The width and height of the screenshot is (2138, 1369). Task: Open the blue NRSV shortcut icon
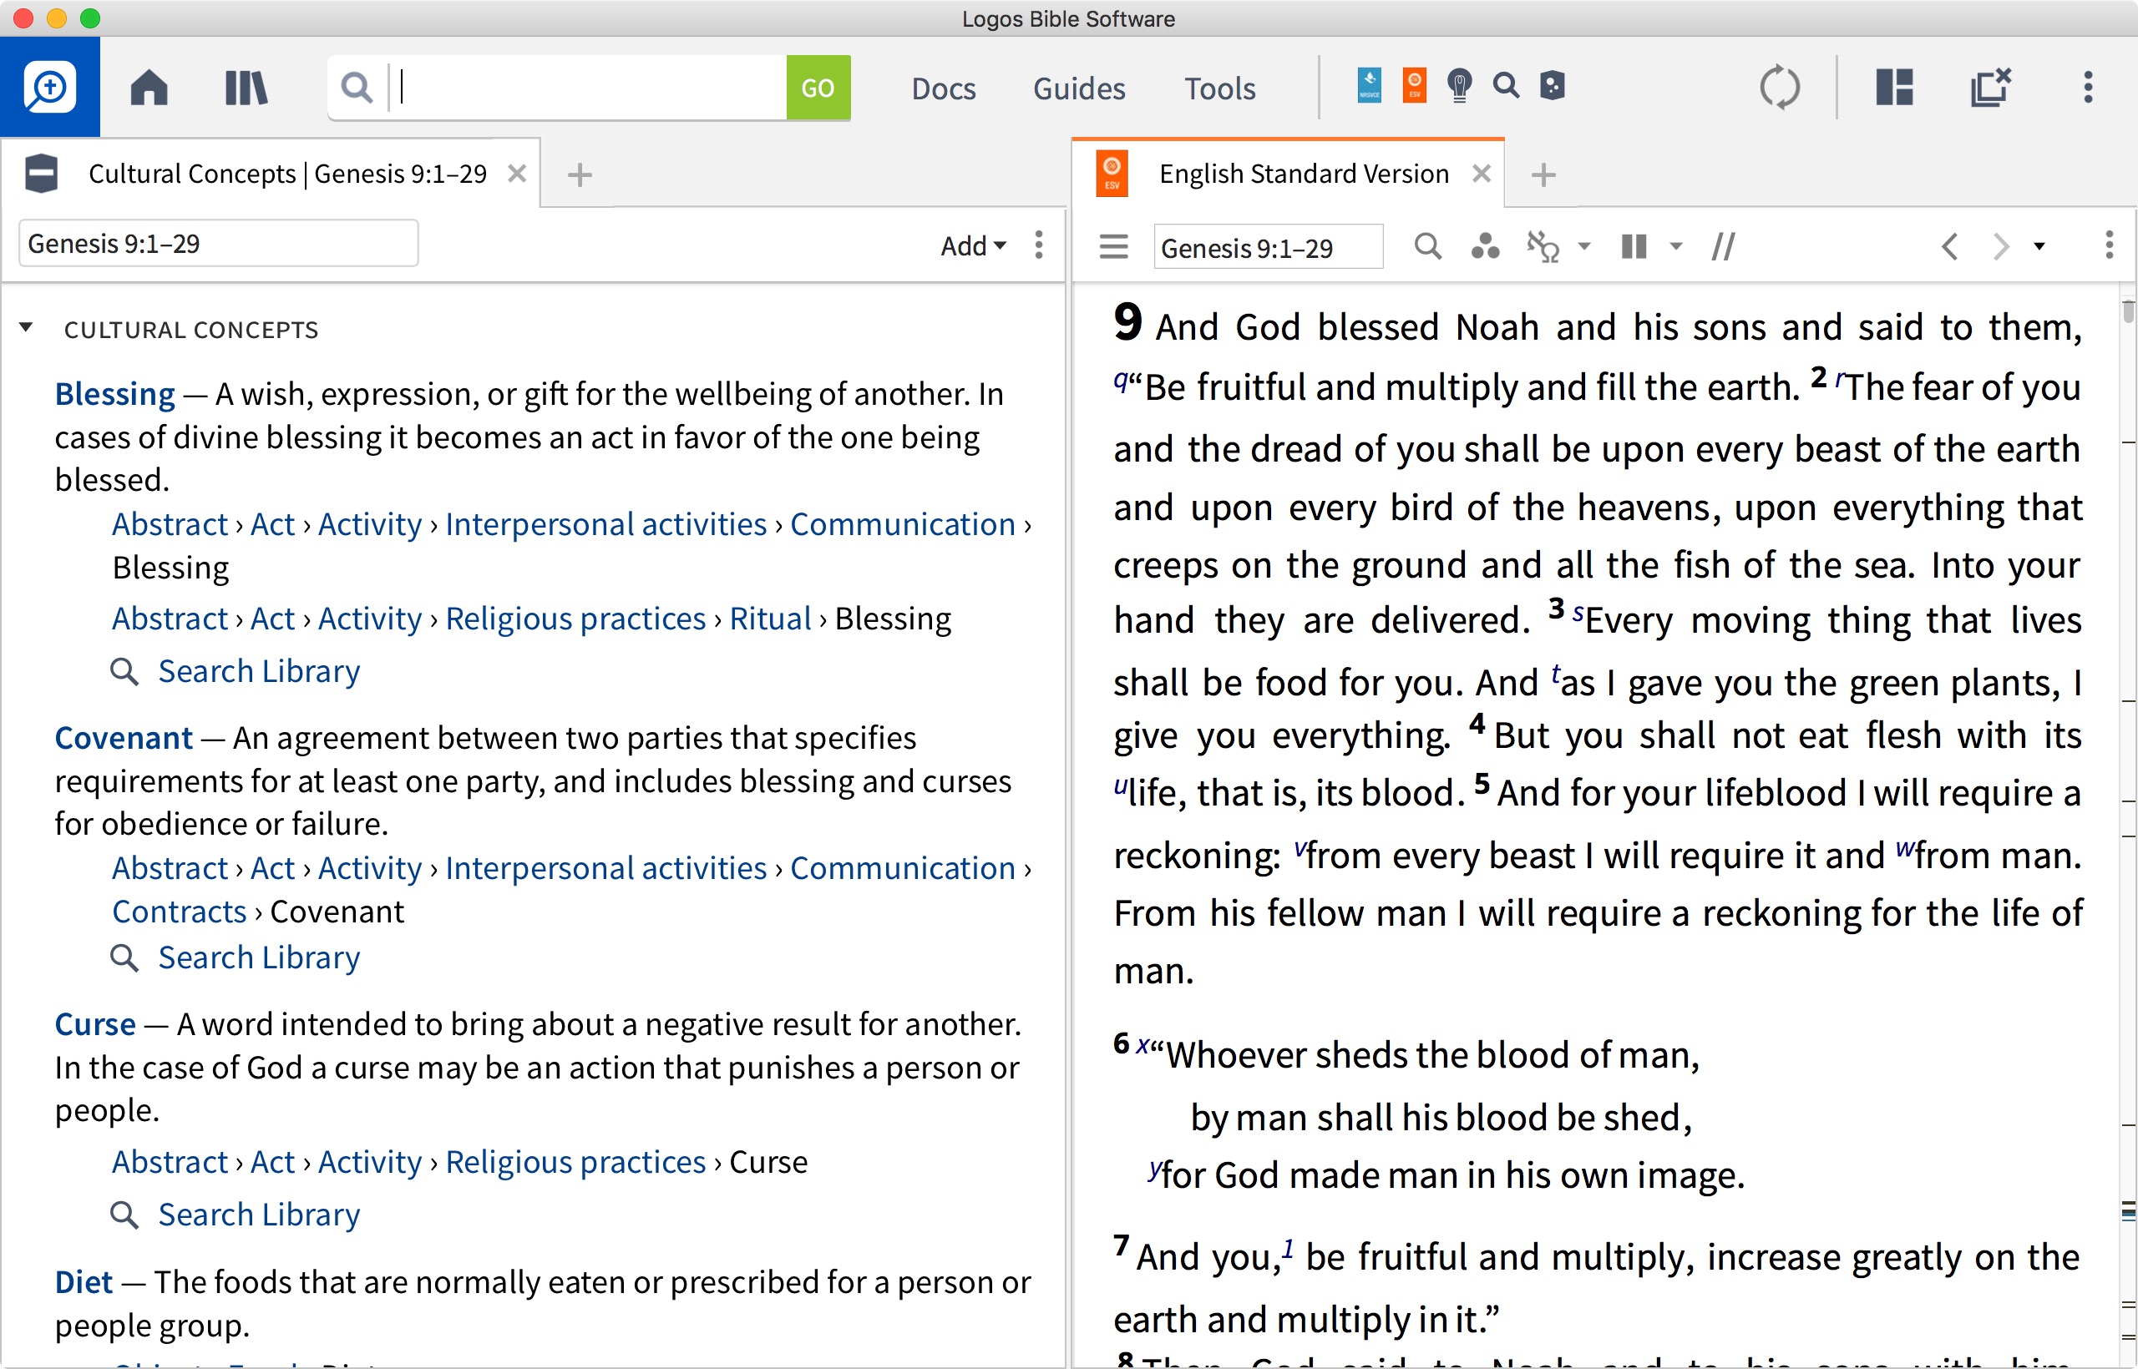click(x=1370, y=86)
